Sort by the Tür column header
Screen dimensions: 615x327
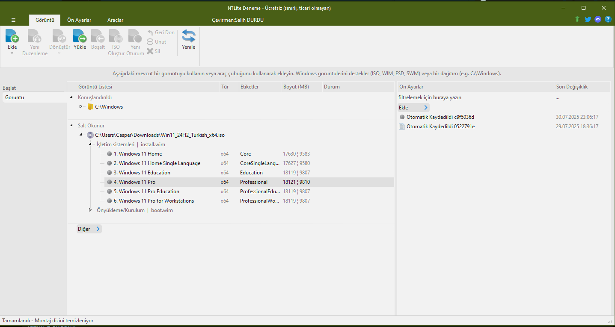(229, 87)
